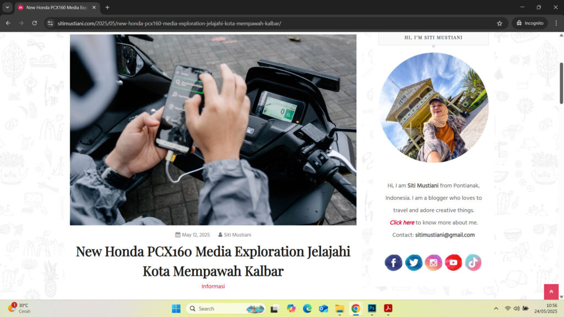The image size is (564, 317).
Task: Open the Facebook profile icon
Action: [x=393, y=263]
